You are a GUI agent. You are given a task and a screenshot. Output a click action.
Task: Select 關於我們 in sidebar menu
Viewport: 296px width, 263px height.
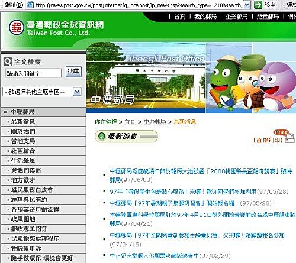(43, 131)
